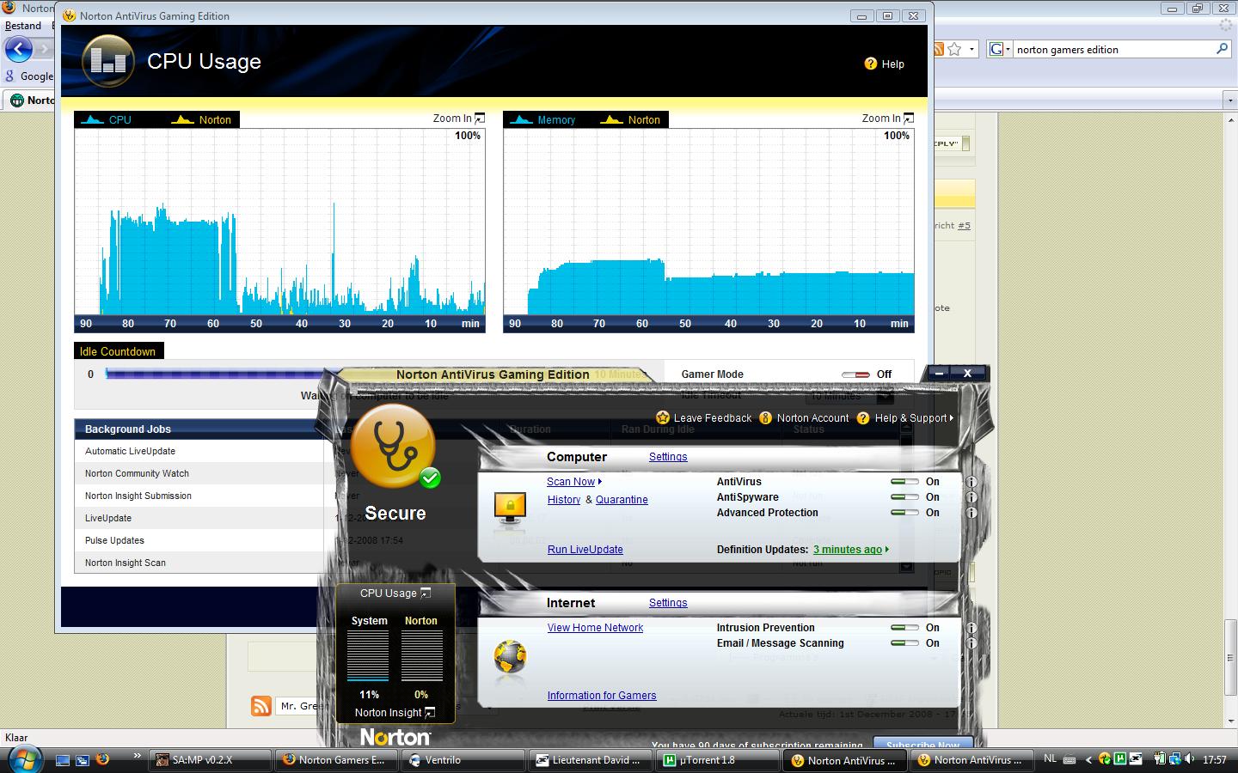1238x773 pixels.
Task: Open Quarantine link
Action: 622,500
